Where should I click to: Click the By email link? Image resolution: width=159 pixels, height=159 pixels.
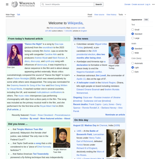point(34,118)
